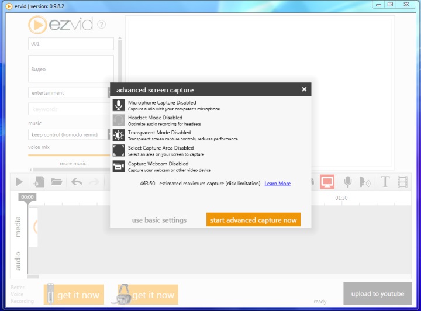Click the undo arrow icon

click(x=77, y=182)
